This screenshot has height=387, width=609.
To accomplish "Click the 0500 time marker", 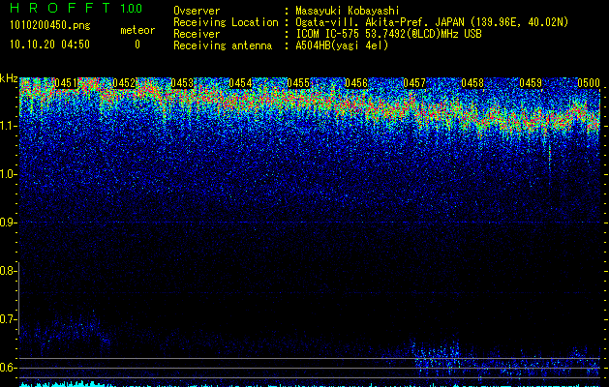I will [589, 83].
